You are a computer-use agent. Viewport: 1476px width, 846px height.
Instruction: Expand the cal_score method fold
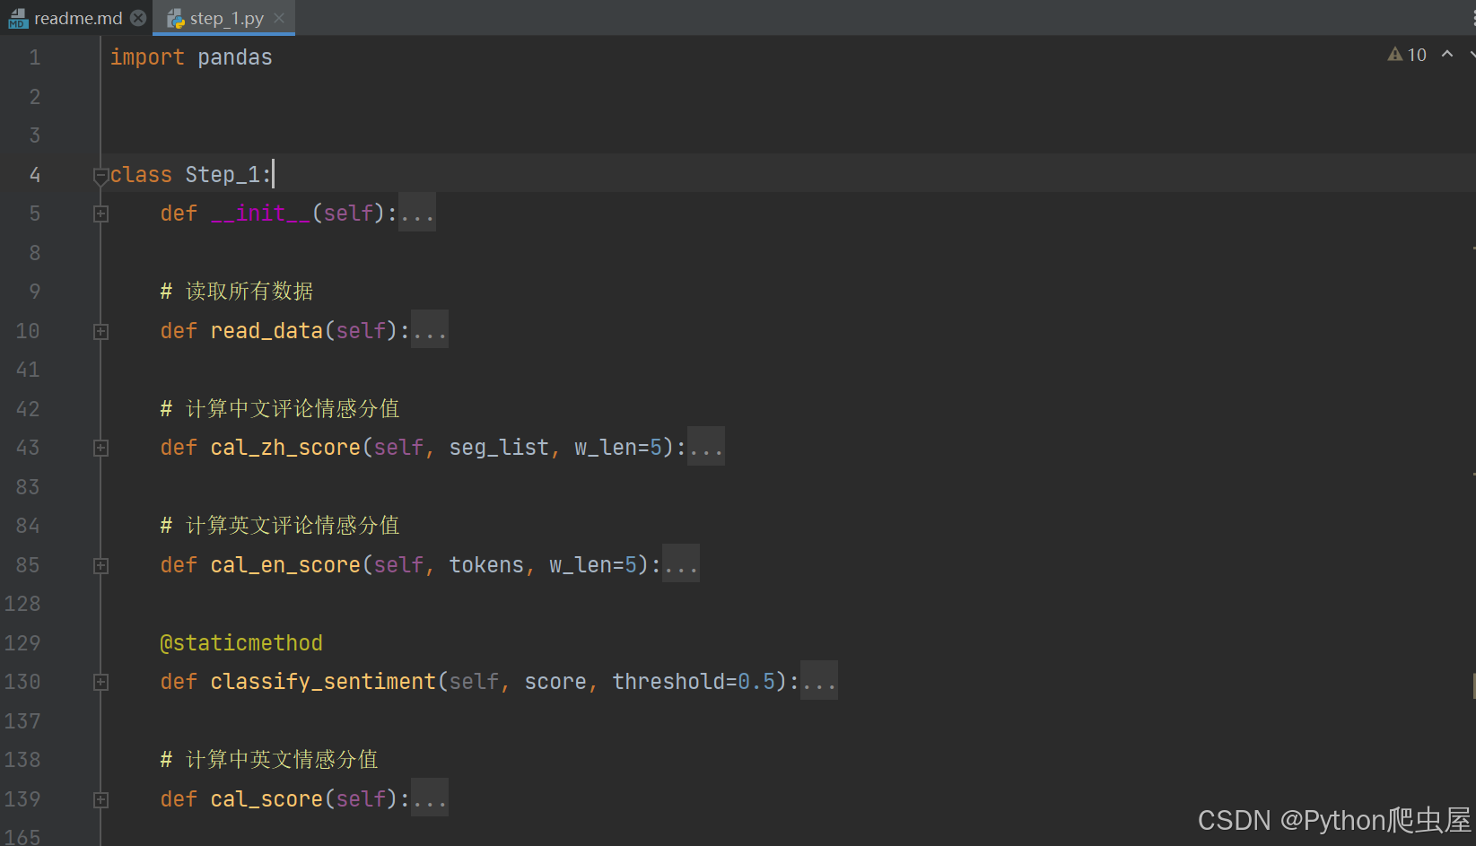pyautogui.click(x=100, y=799)
